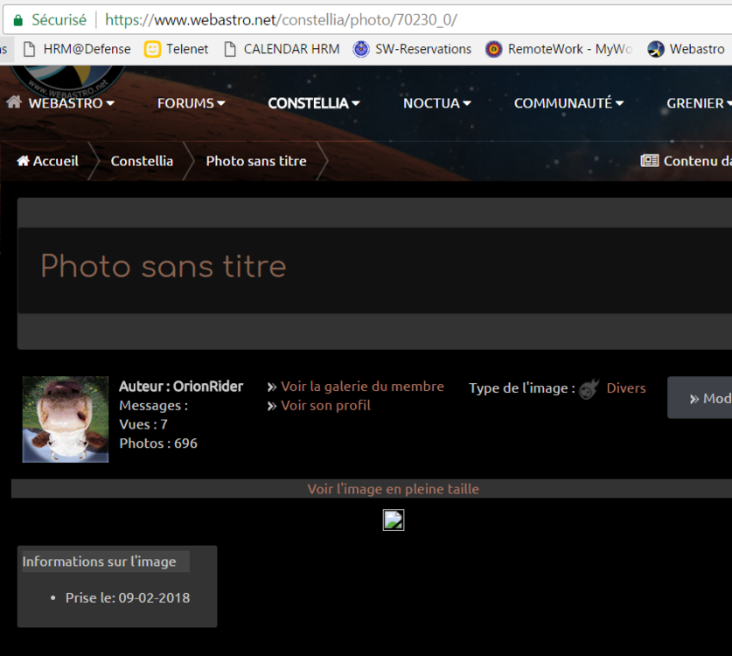Click the double-arrow icon before Voir la galerie

click(272, 387)
